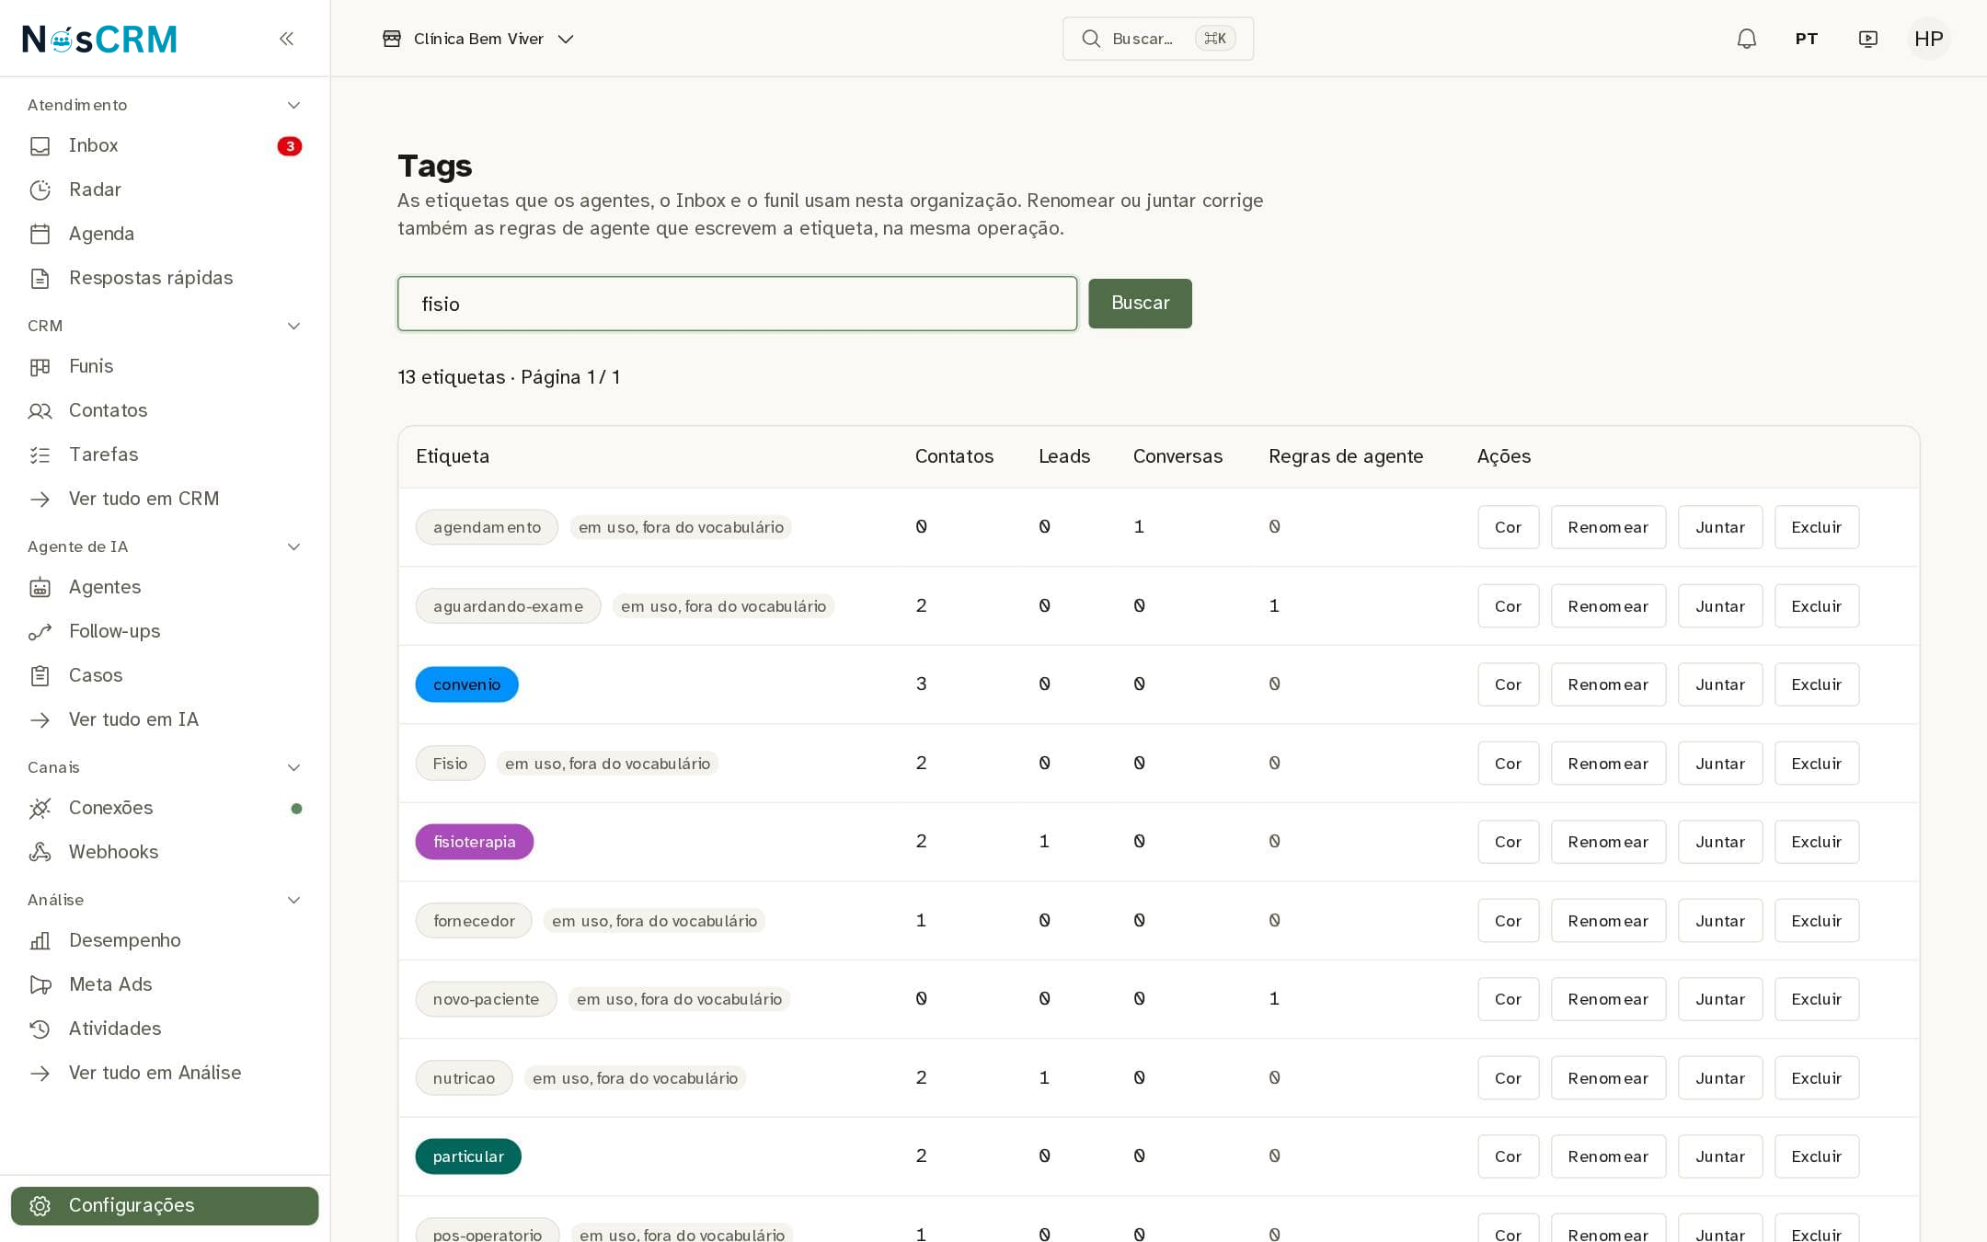Click the Conexões plug icon
1987x1242 pixels.
tap(40, 809)
